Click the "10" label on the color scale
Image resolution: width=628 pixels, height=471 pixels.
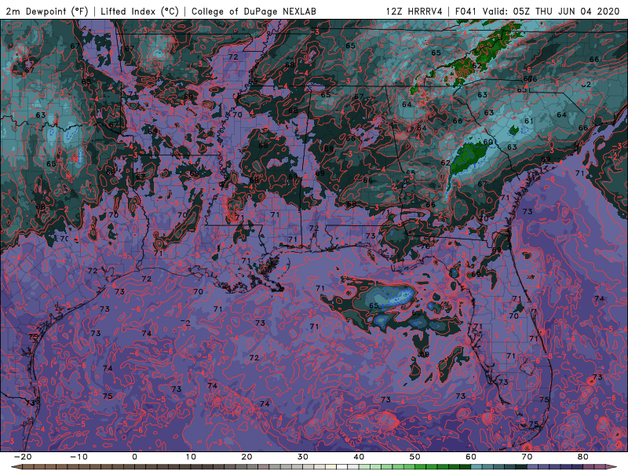(x=191, y=457)
